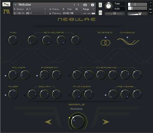Image resolution: width=153 pixels, height=133 pixels.
Task: Click the Pump knob
Action: click(x=13, y=94)
